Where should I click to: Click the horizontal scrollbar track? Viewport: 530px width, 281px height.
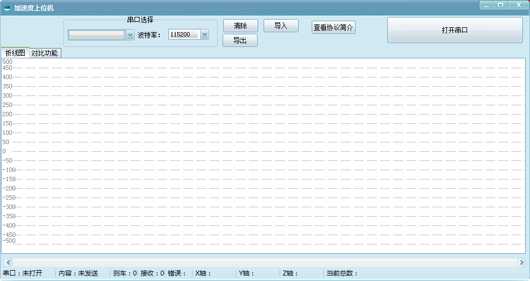(x=265, y=262)
